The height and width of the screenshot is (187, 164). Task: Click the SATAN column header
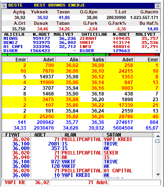(128, 135)
